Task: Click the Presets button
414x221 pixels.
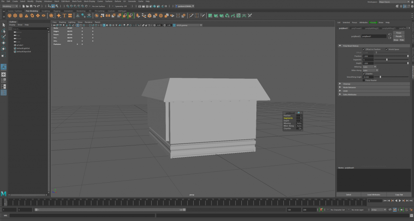Action: [398, 36]
